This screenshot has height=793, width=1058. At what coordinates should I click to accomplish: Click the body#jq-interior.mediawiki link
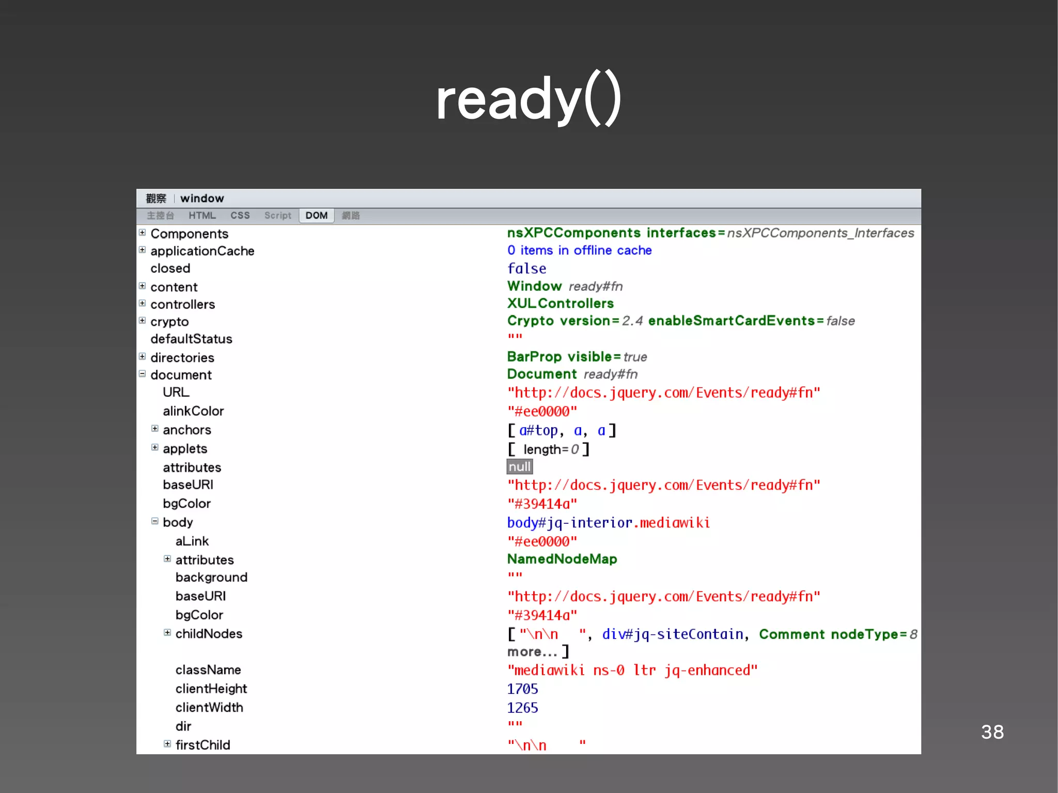[x=608, y=523]
